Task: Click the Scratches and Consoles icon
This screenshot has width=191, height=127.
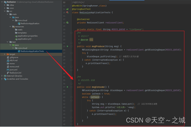Action: pyautogui.click(x=5, y=79)
